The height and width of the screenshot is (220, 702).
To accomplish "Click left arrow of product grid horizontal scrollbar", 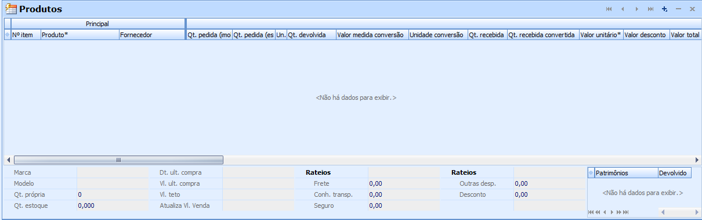I will coord(9,160).
